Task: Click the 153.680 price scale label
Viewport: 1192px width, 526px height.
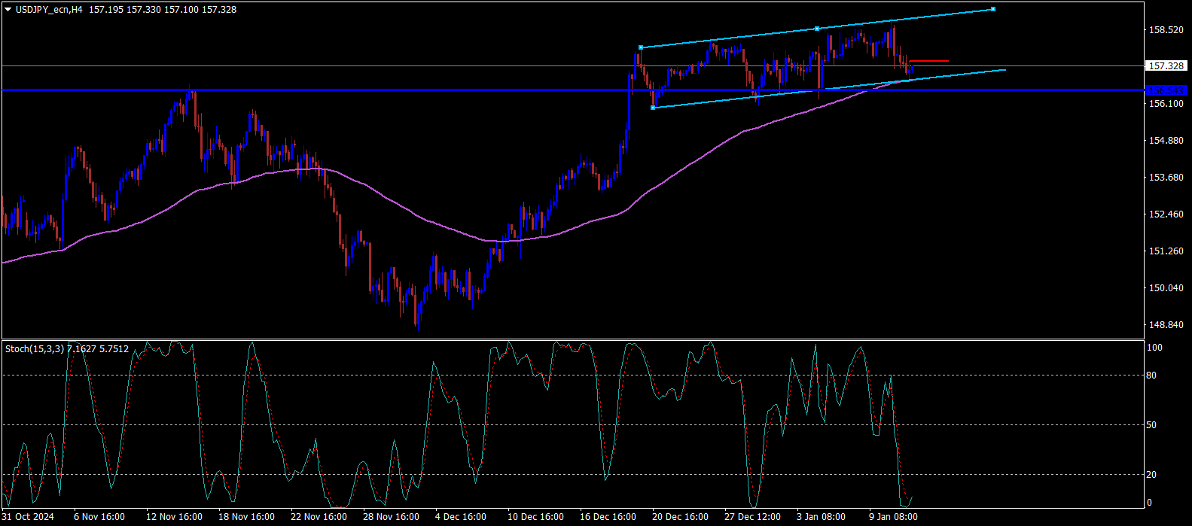Action: 1165,178
